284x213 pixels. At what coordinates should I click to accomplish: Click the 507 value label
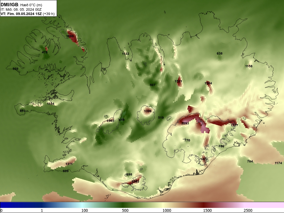153,85
